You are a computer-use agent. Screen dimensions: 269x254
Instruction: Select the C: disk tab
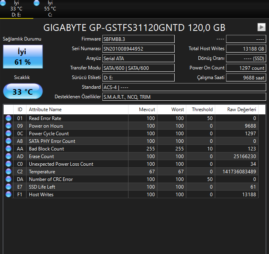point(50,9)
